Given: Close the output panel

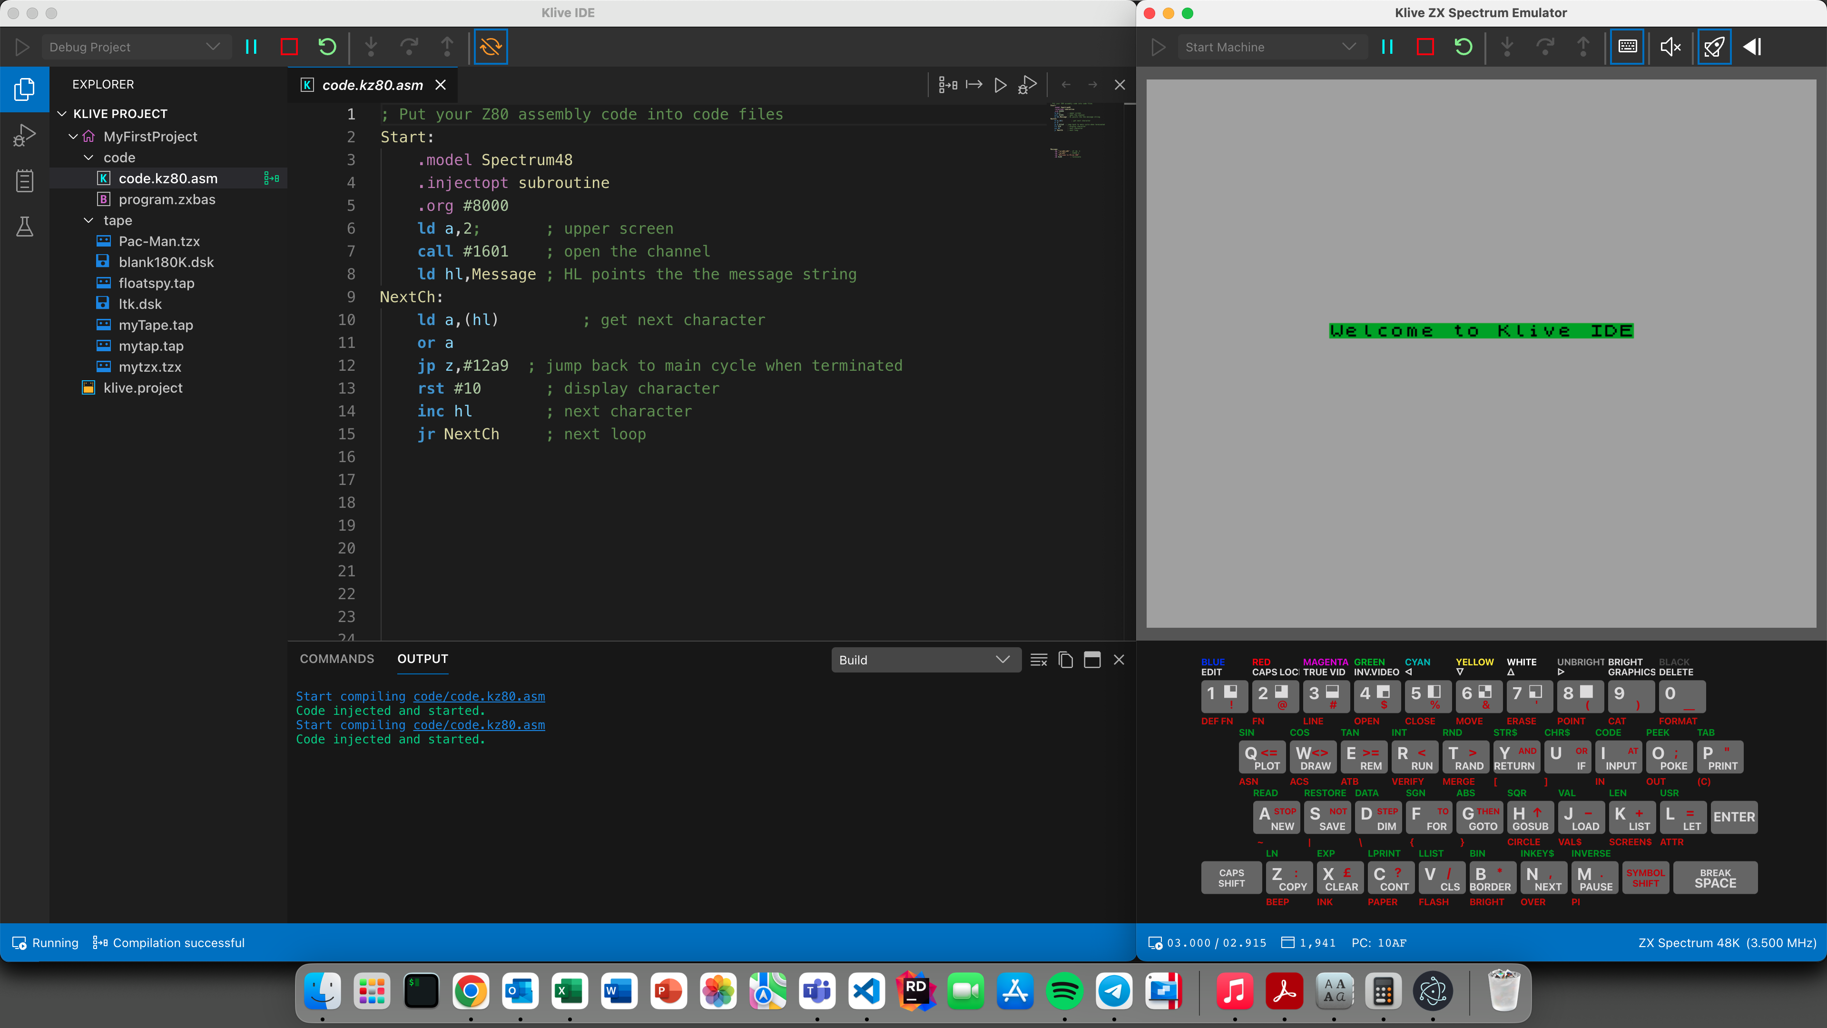Looking at the screenshot, I should (x=1119, y=660).
